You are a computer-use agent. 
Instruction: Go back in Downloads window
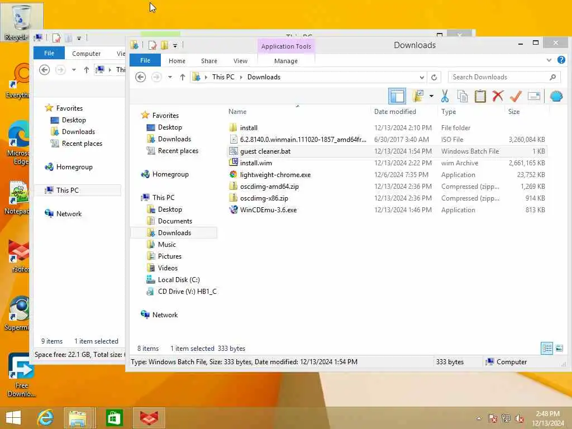(x=140, y=77)
